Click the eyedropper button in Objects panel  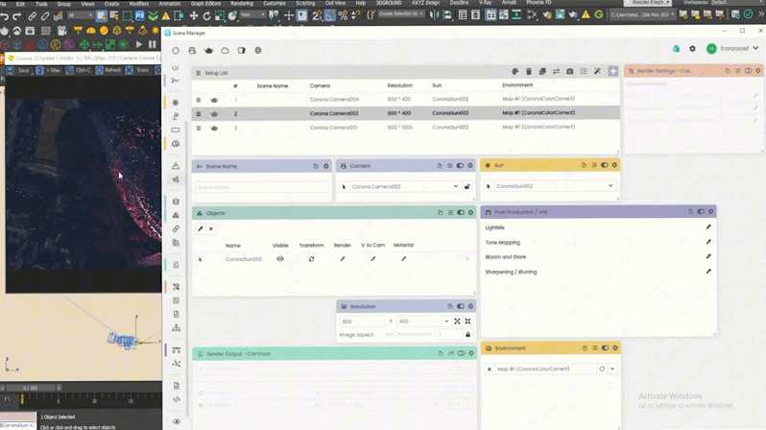201,228
